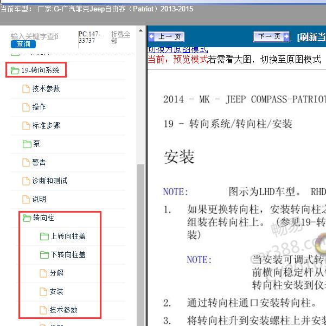Click scroll-up arrow of tree panel
Screen dimensions: 326x326
[140, 30]
